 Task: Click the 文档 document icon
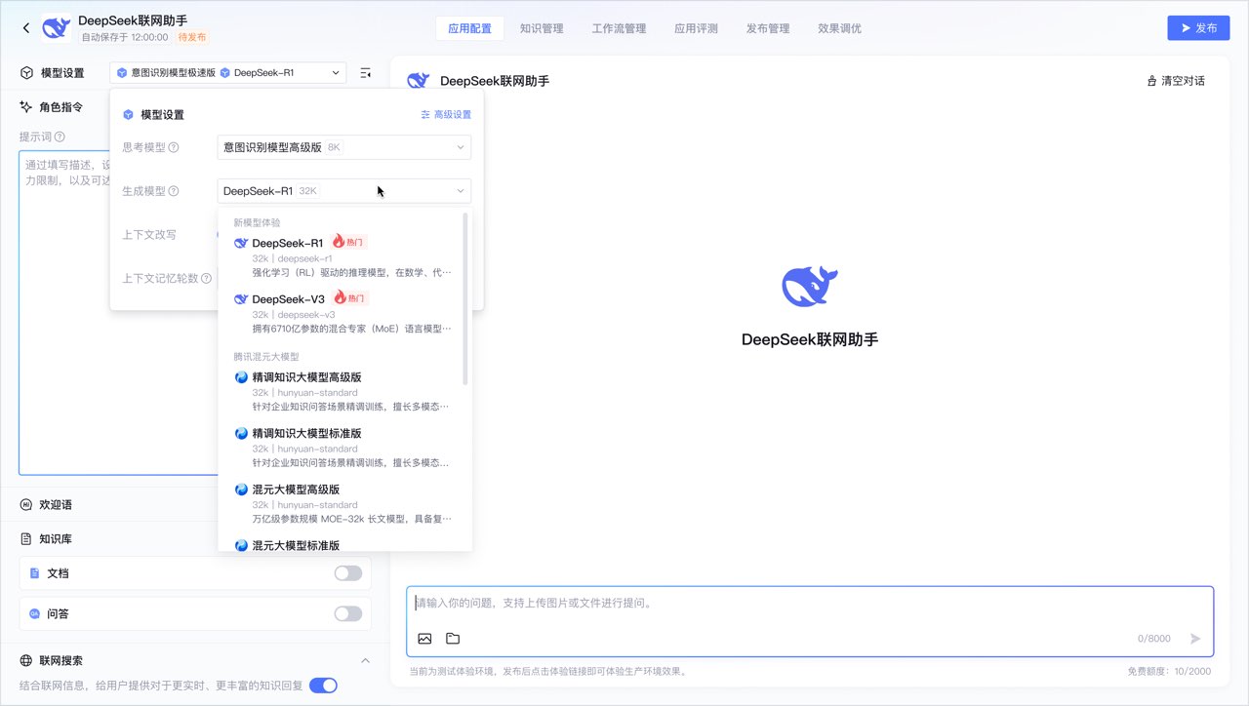pos(34,573)
